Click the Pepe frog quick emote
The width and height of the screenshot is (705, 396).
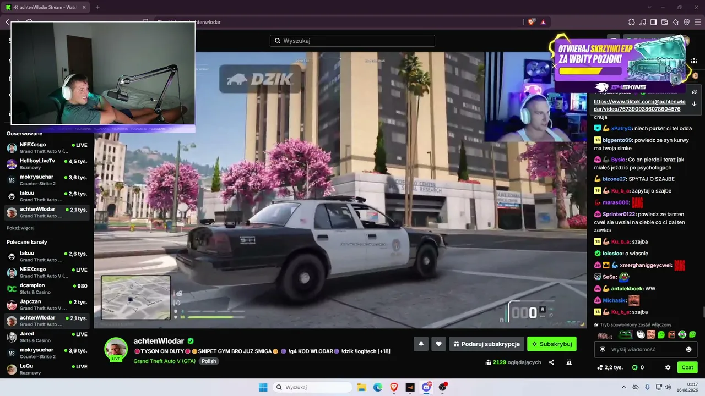point(625,334)
